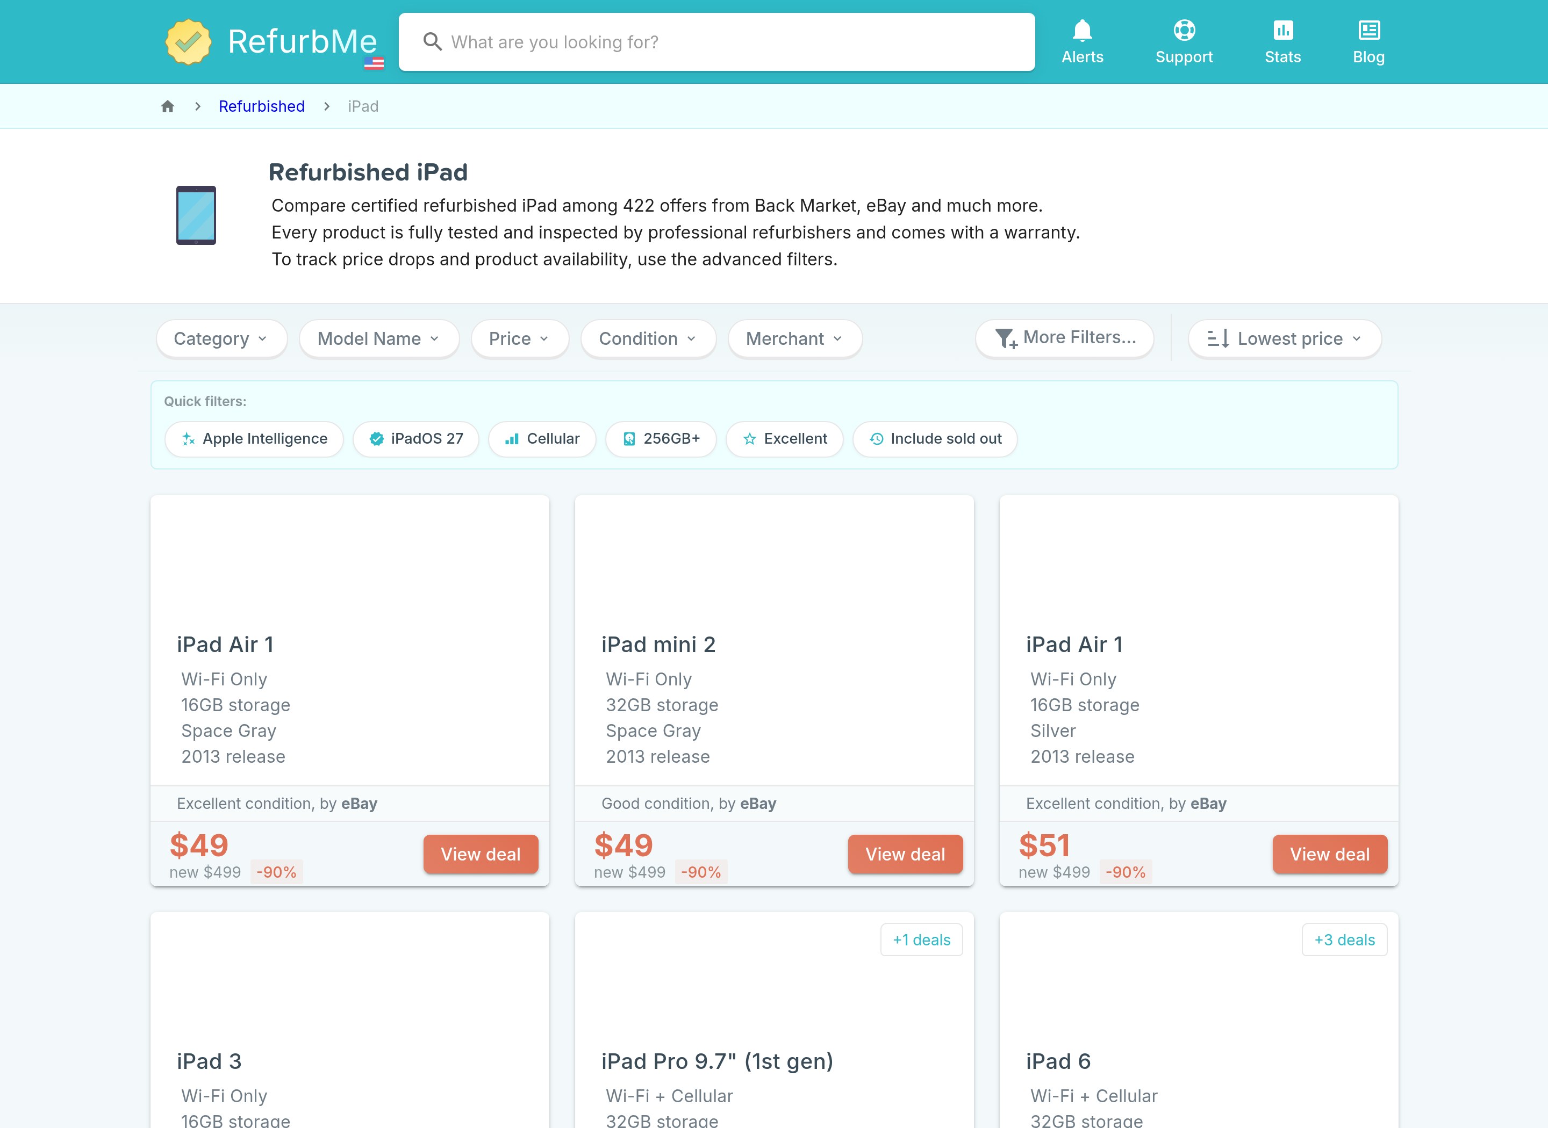Open the Lowest price sort dropdown

1285,339
